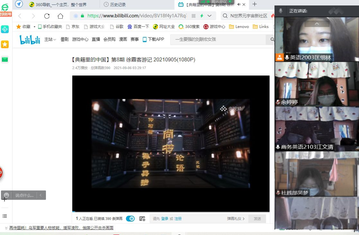Open the 百度一下 bookmark
Screen dimensions: 359x235
pos(138,27)
